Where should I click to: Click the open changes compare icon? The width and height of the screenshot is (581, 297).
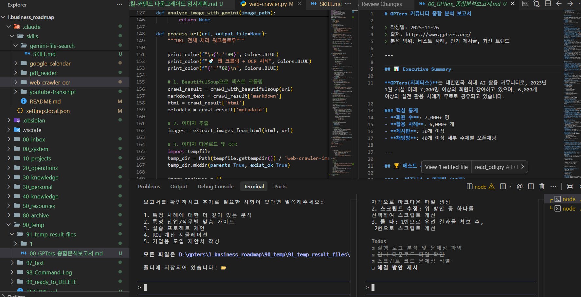pos(536,4)
